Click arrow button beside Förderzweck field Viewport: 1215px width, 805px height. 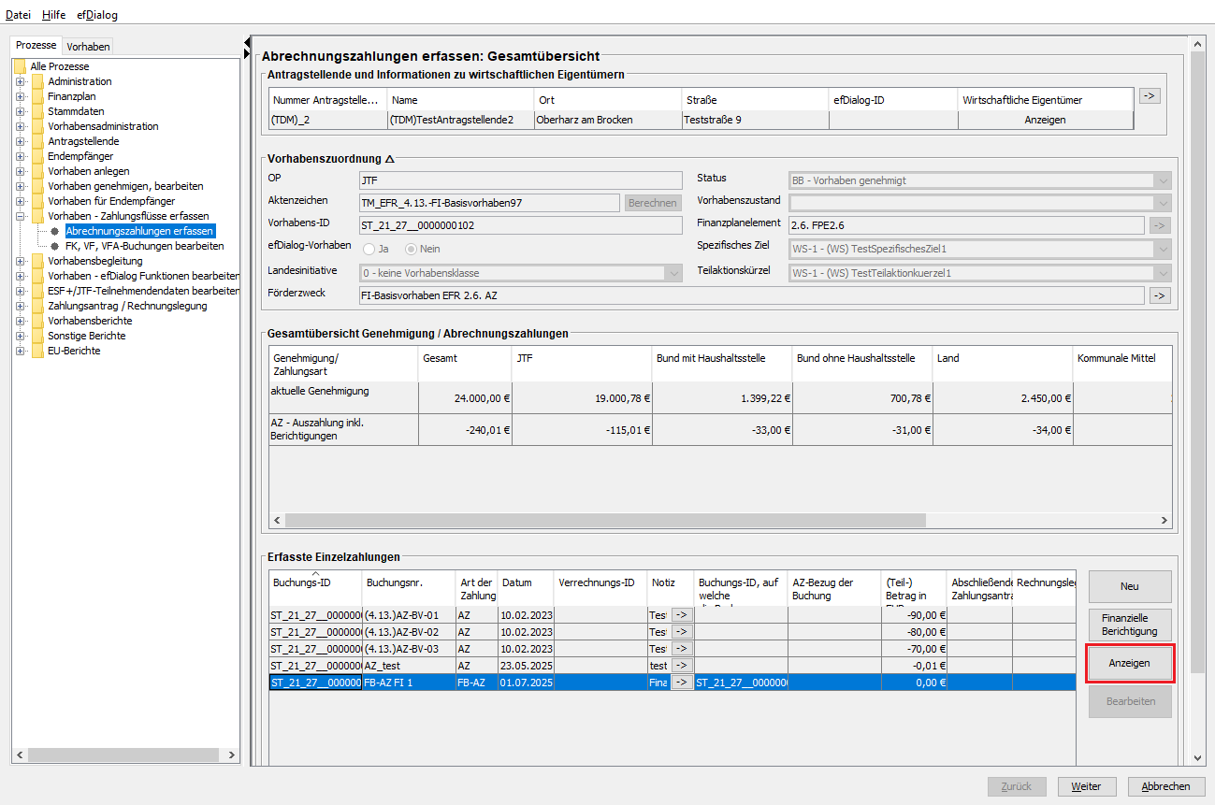(x=1160, y=296)
